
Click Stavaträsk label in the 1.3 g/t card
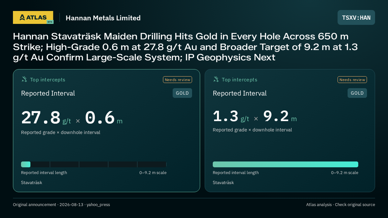point(223,183)
